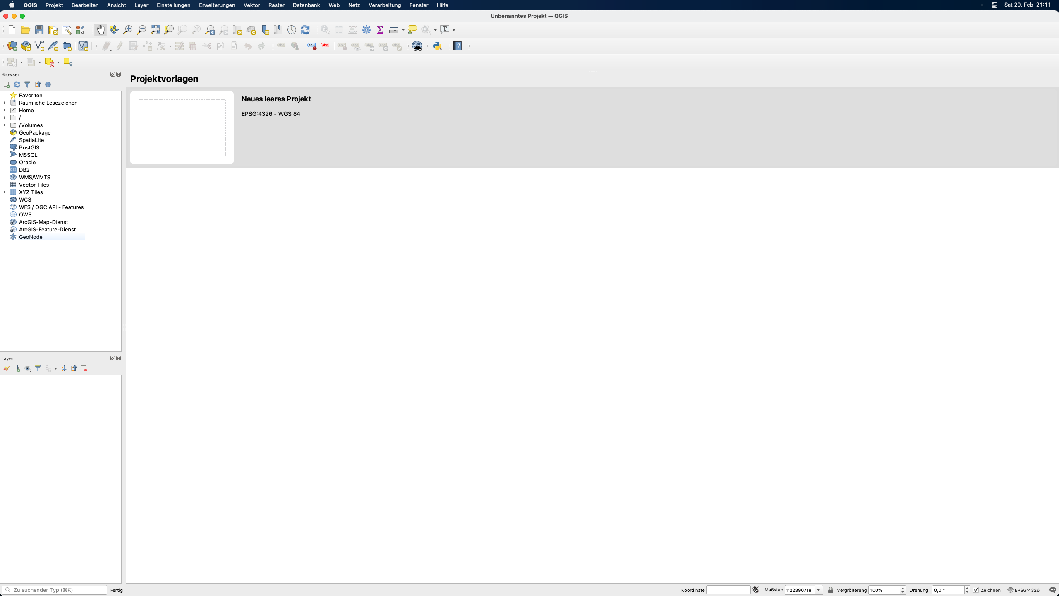The image size is (1059, 596).
Task: Click the map tips speech bubble icon
Action: [x=412, y=30]
